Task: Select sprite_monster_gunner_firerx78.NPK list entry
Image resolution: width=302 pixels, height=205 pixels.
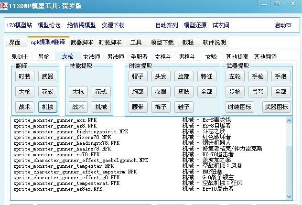Action: click(62, 137)
